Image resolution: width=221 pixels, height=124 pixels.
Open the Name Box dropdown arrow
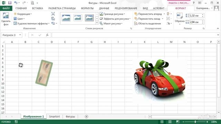[x=20, y=35]
